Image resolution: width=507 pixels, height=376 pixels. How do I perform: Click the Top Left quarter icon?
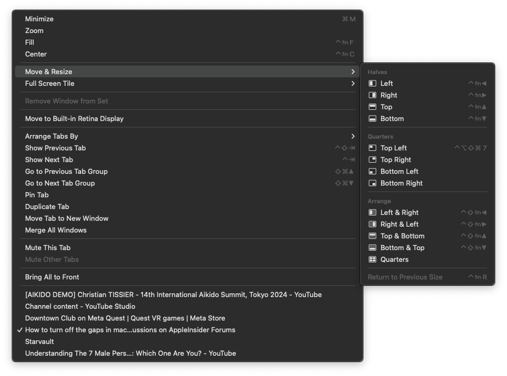click(x=373, y=148)
